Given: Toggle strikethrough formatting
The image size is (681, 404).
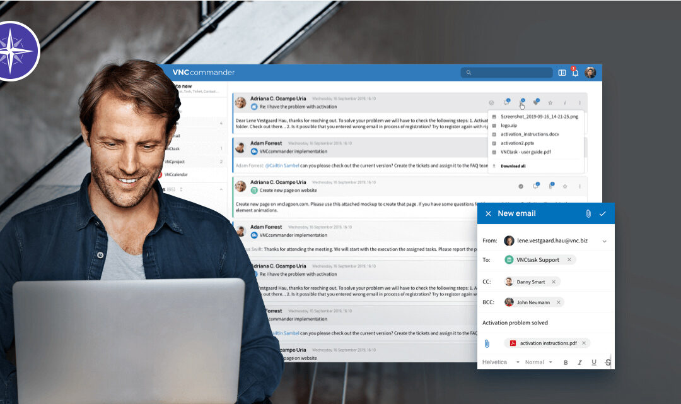Looking at the screenshot, I should pyautogui.click(x=608, y=362).
